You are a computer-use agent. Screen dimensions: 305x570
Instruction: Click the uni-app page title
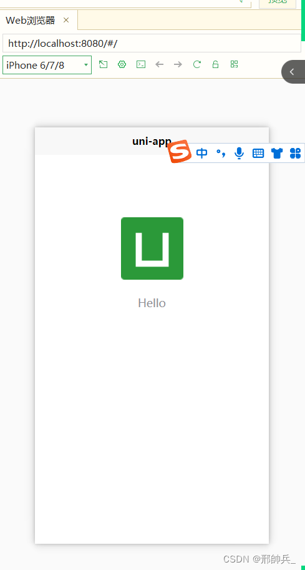tap(152, 141)
